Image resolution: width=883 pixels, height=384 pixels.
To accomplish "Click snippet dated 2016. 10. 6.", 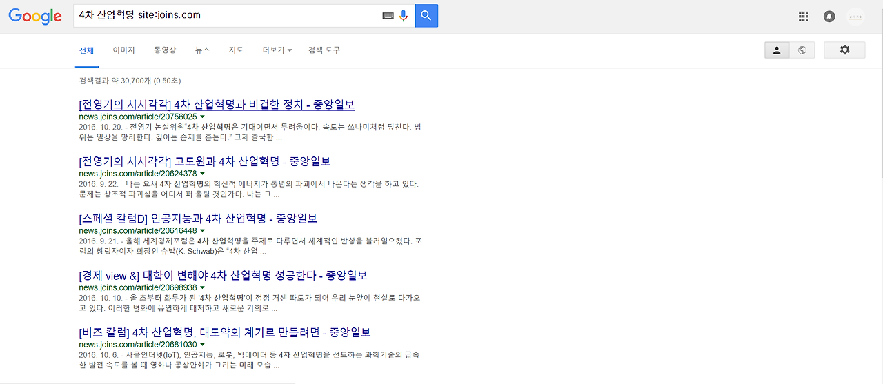I will tap(249, 360).
